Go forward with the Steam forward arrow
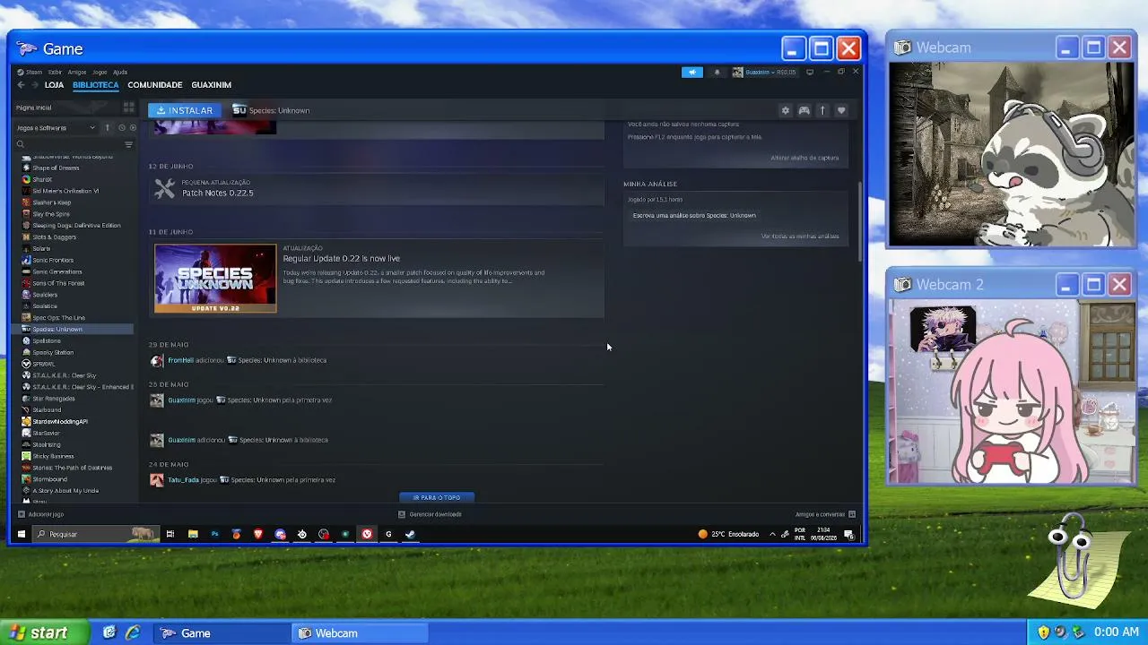The image size is (1148, 645). tap(35, 85)
